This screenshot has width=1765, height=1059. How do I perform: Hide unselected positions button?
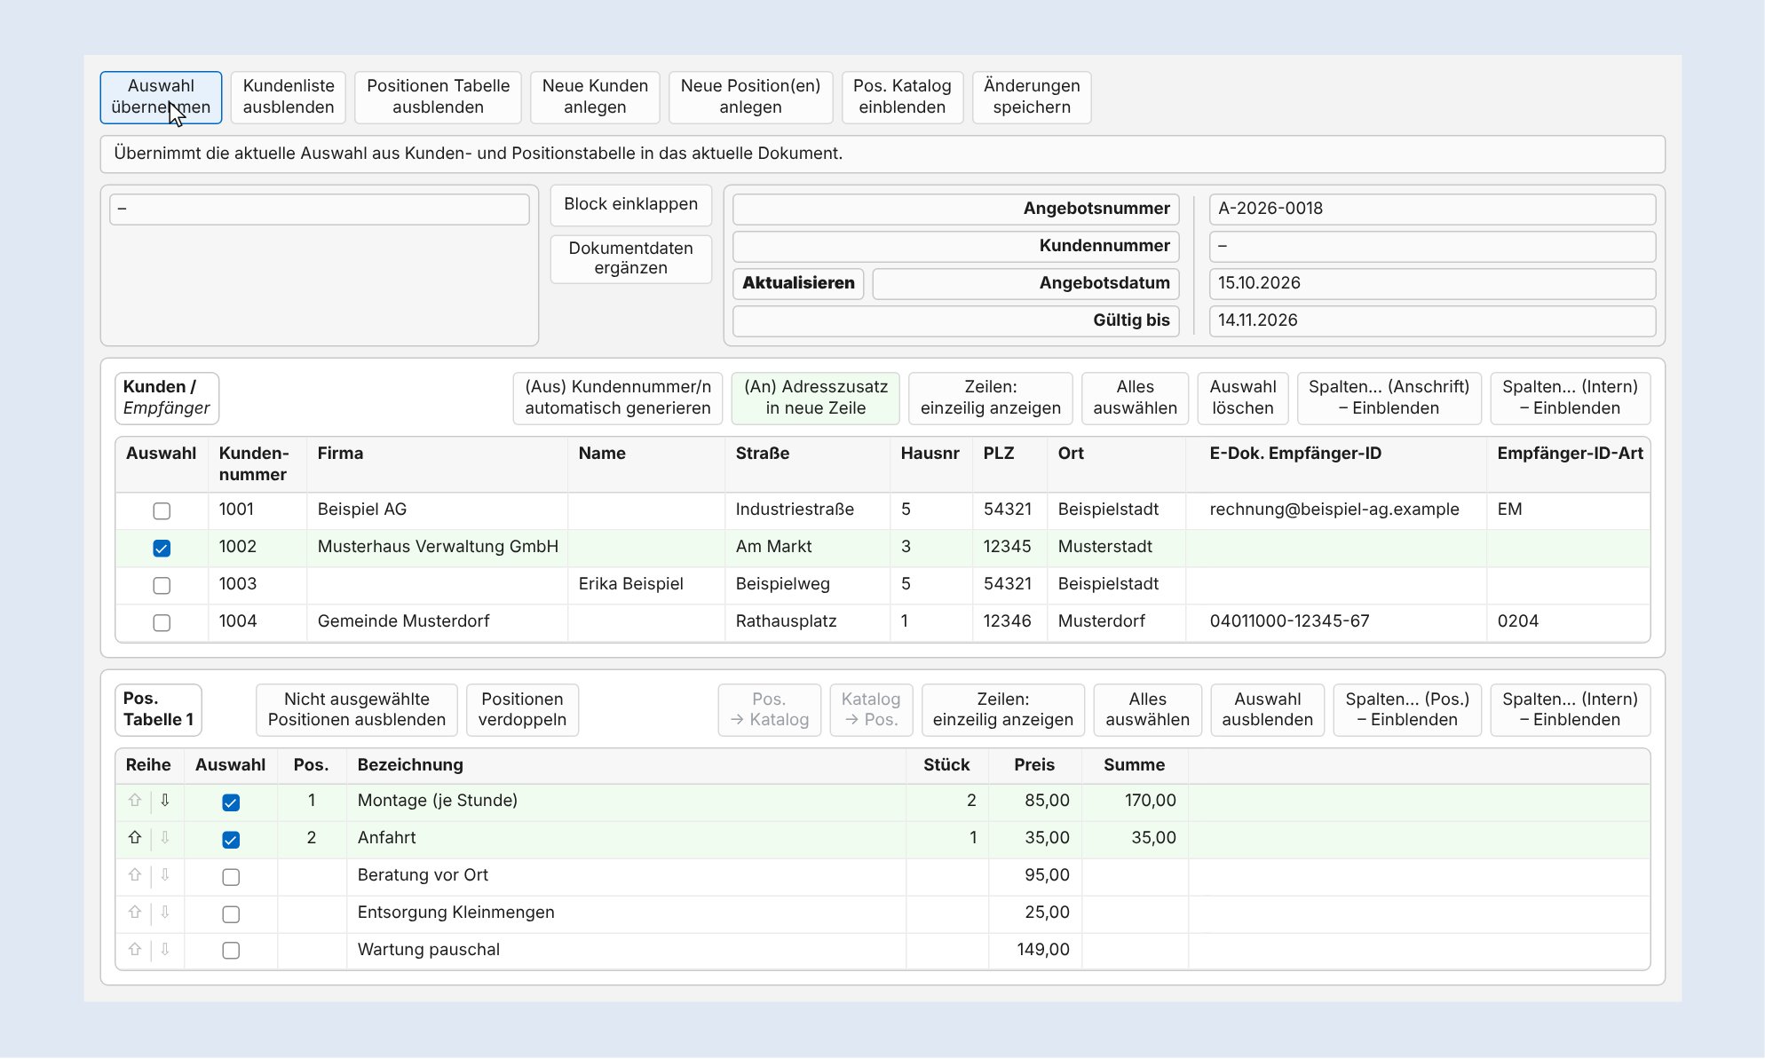tap(357, 710)
